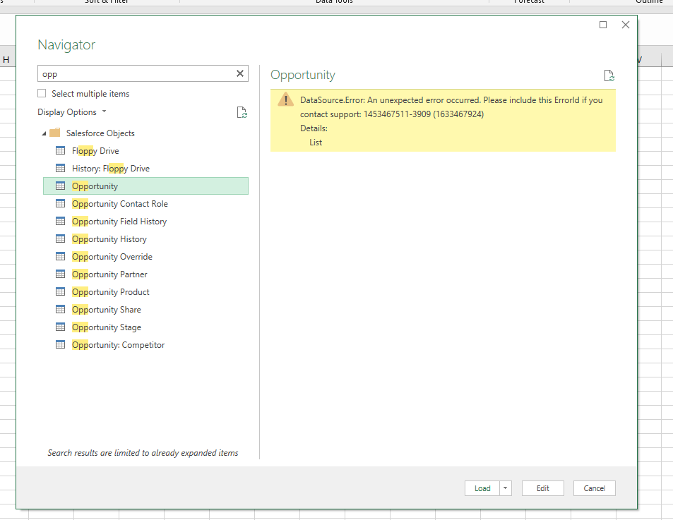673x520 pixels.
Task: Collapse the Salesforce Objects tree node
Action: click(x=44, y=133)
